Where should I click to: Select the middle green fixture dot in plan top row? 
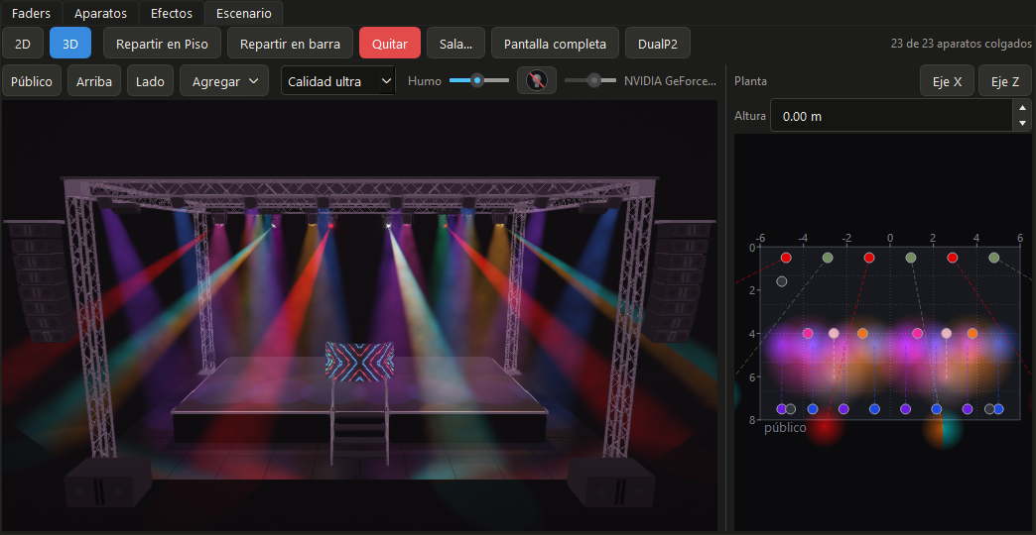[x=910, y=258]
